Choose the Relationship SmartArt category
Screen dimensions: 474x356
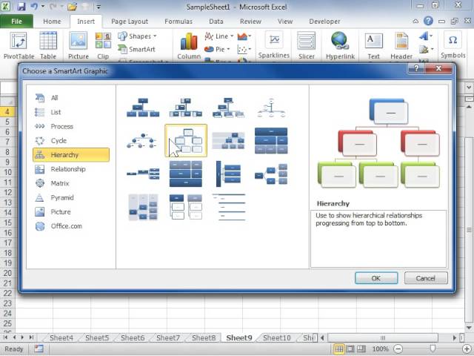click(71, 169)
